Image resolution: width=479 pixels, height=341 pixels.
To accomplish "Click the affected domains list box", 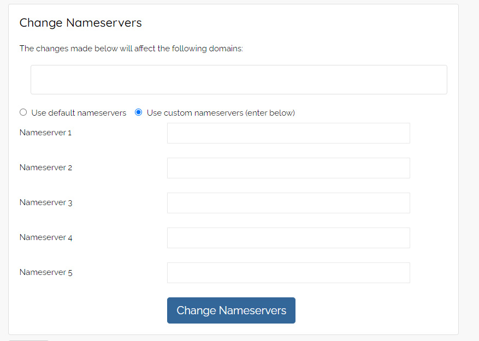I will click(x=239, y=80).
